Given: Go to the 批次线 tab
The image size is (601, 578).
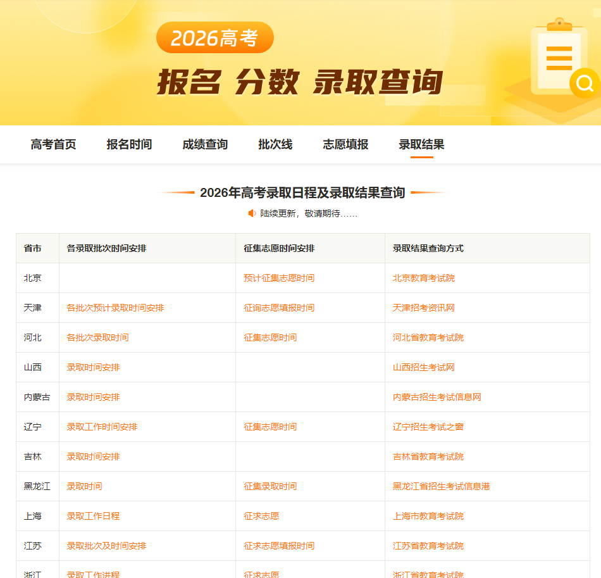Looking at the screenshot, I should coord(275,144).
